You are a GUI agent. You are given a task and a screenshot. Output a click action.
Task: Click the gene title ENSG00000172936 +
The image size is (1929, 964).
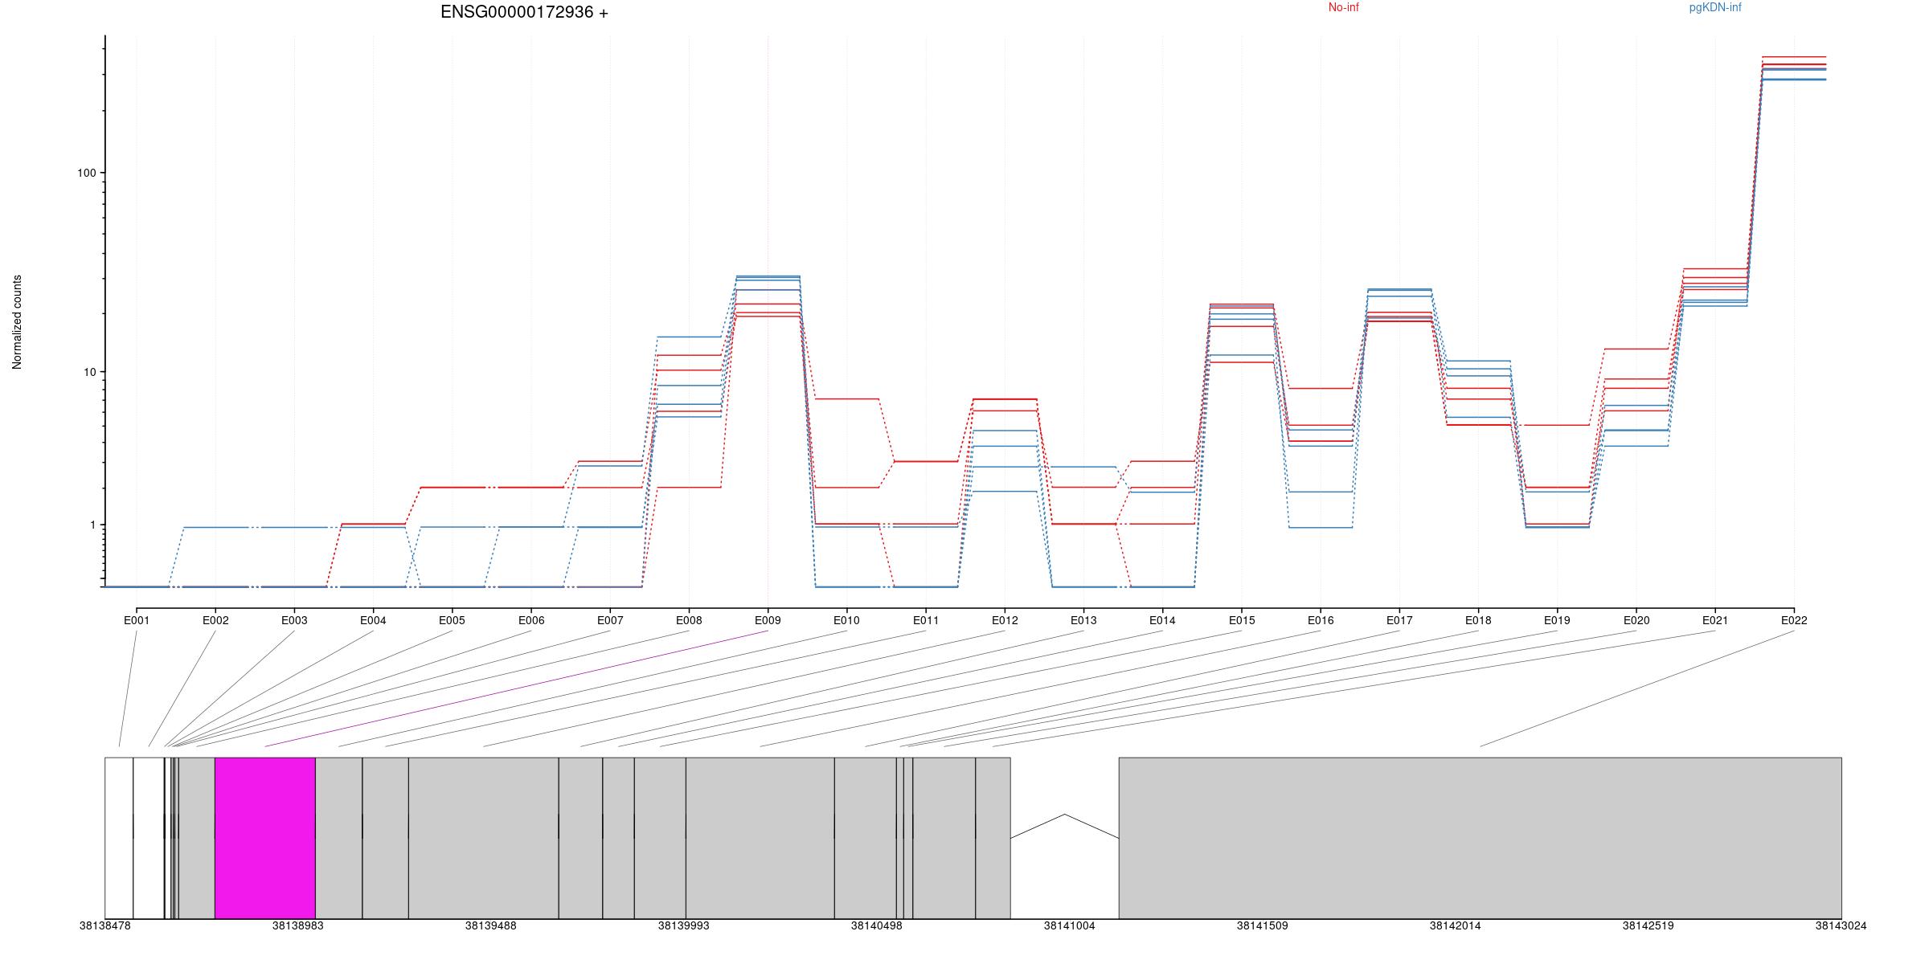524,12
